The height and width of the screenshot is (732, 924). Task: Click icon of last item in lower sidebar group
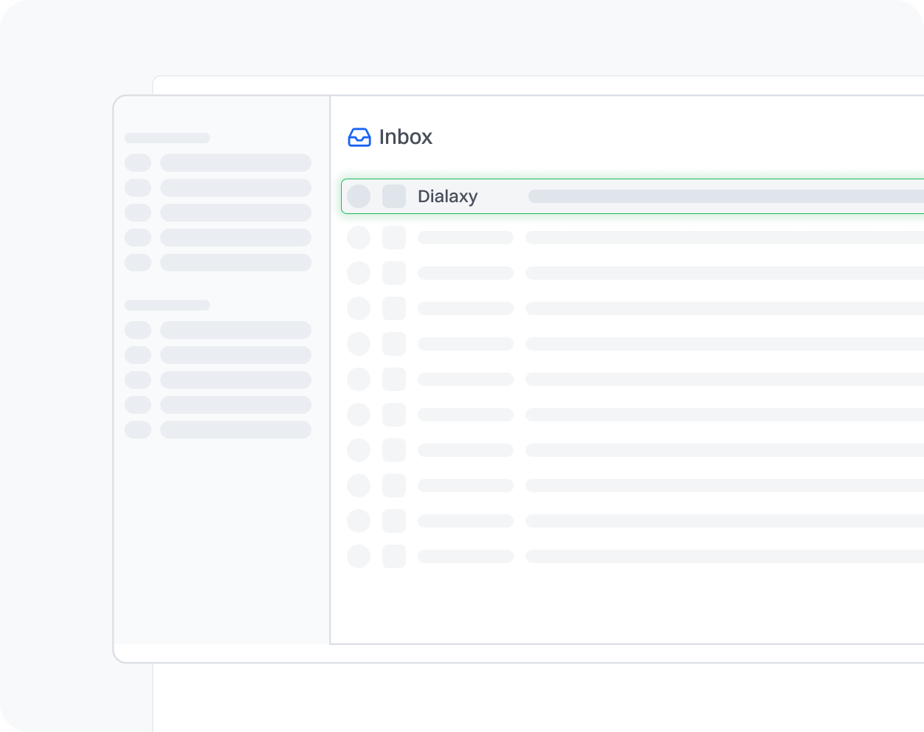pyautogui.click(x=138, y=429)
